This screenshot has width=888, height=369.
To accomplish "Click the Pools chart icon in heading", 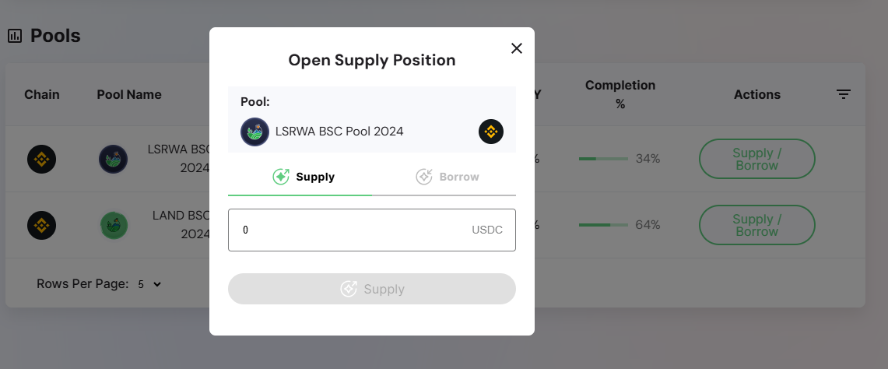I will (x=14, y=36).
